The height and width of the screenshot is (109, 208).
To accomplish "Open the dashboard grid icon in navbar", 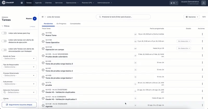I will tap(22, 3).
